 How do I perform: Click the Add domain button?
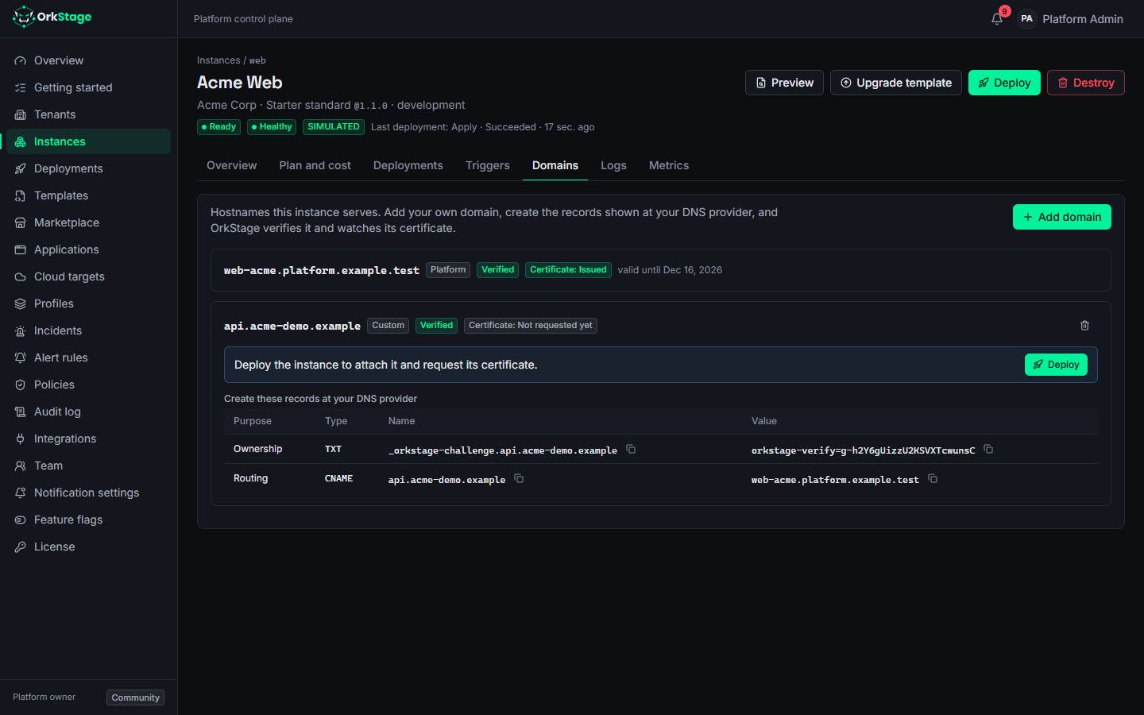pyautogui.click(x=1062, y=217)
